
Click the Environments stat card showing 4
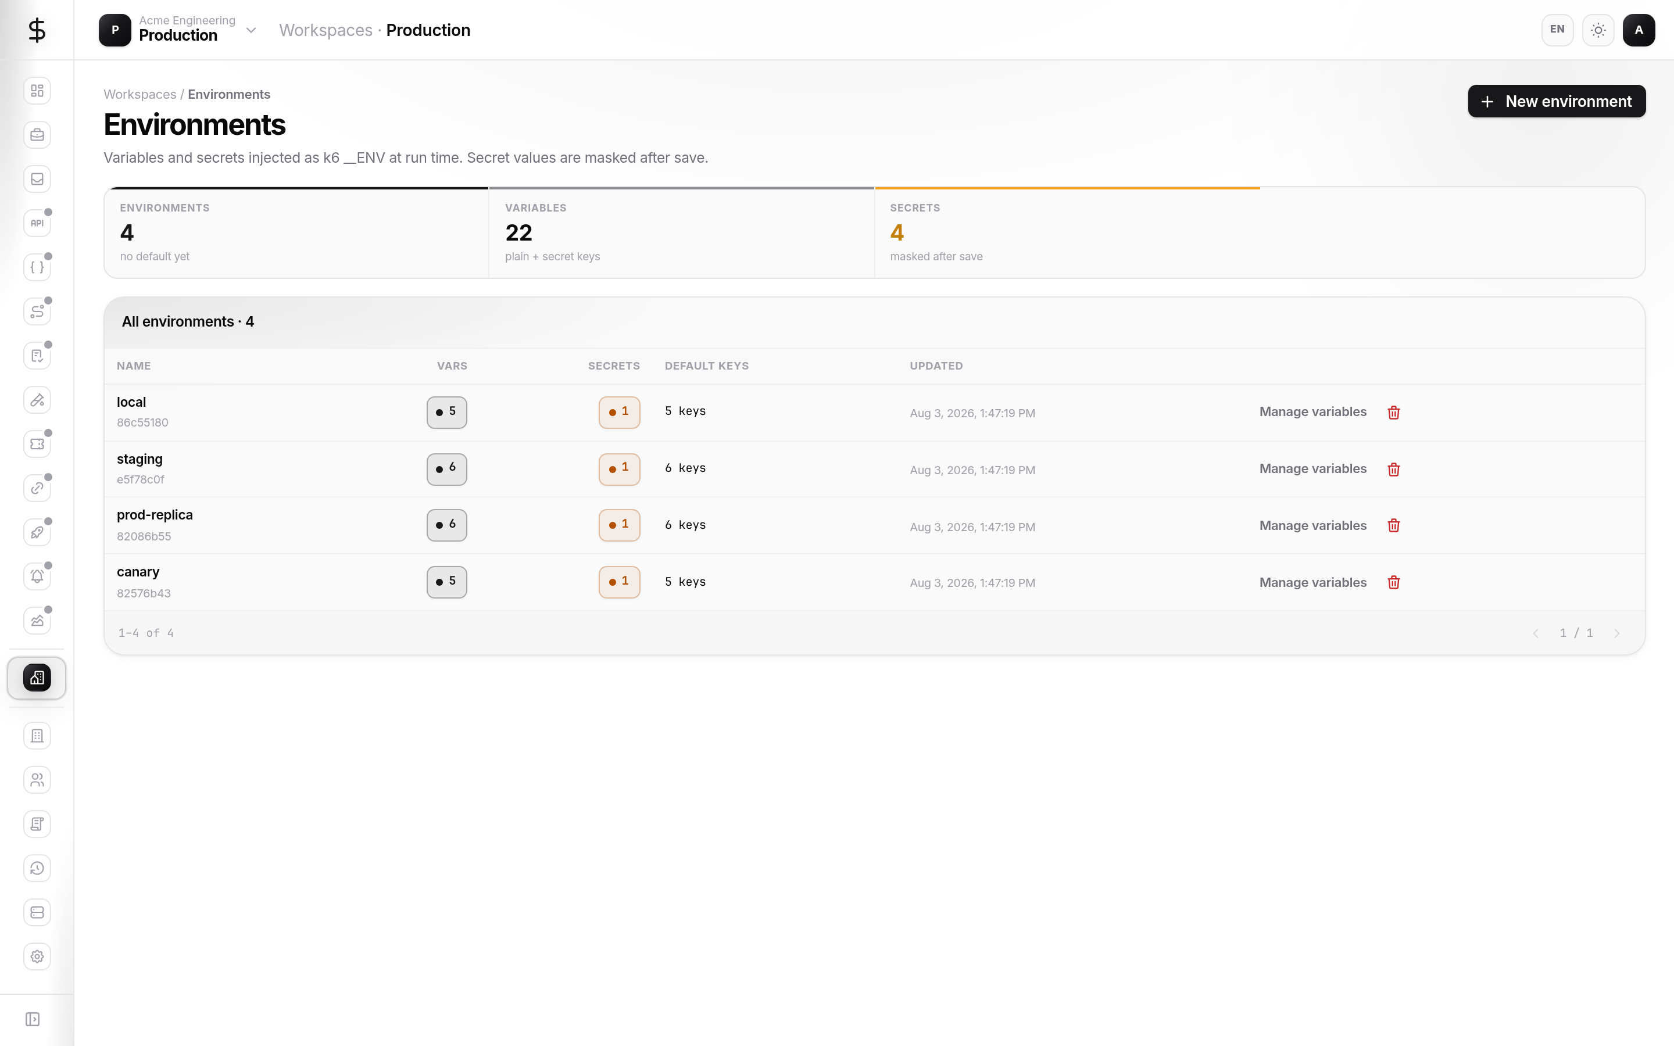point(296,232)
